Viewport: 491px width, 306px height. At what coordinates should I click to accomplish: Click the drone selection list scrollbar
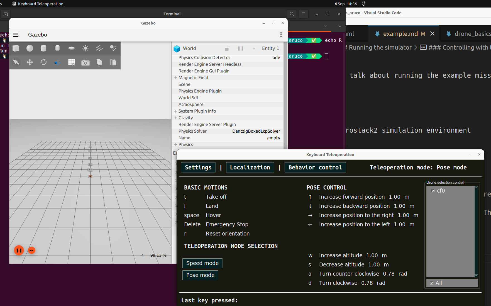476,231
